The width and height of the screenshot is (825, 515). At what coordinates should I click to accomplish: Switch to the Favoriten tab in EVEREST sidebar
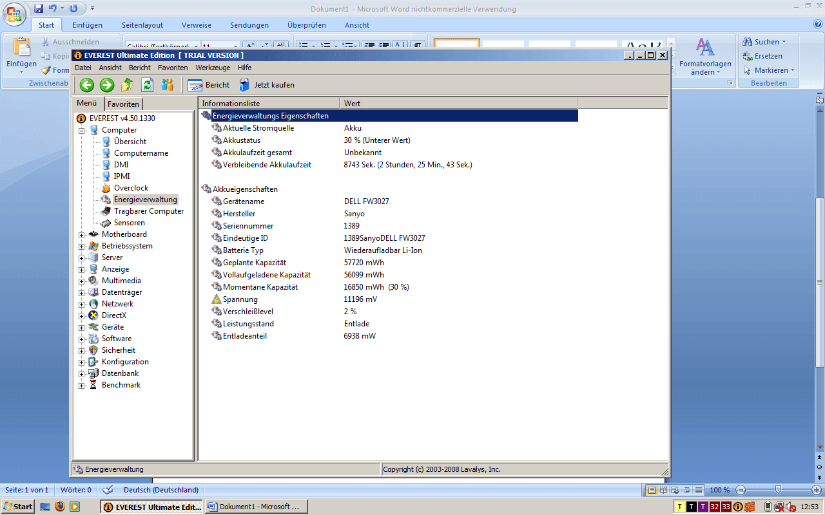[122, 104]
